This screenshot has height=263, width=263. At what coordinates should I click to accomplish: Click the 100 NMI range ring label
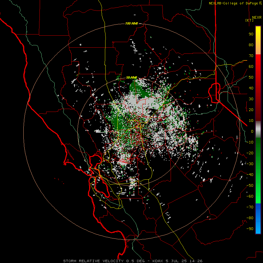[x=131, y=23]
